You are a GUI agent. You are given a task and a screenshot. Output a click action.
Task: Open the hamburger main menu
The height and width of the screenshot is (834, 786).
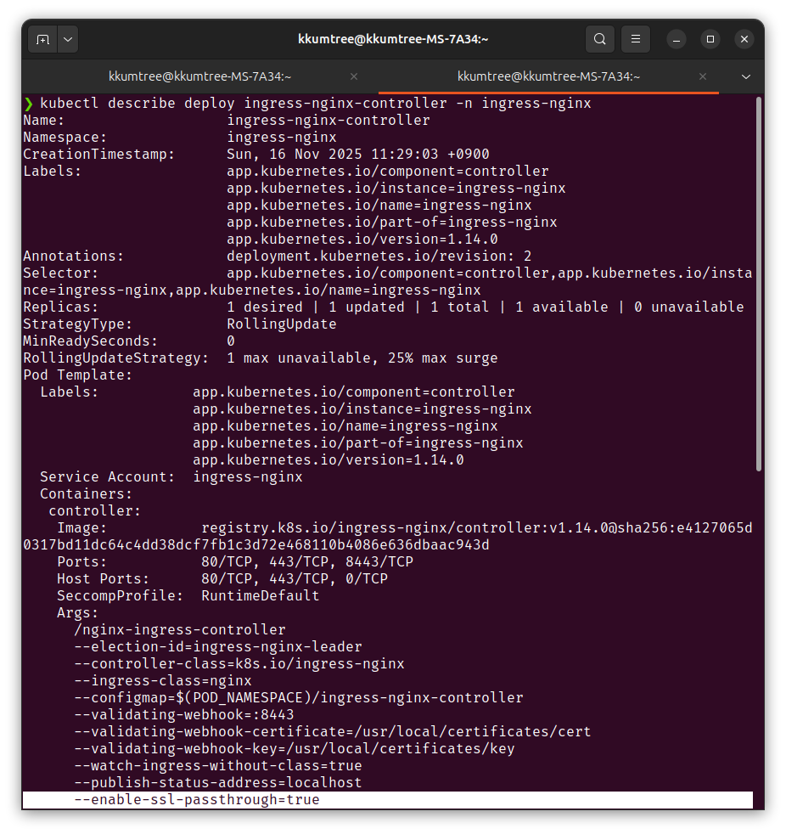(x=636, y=39)
